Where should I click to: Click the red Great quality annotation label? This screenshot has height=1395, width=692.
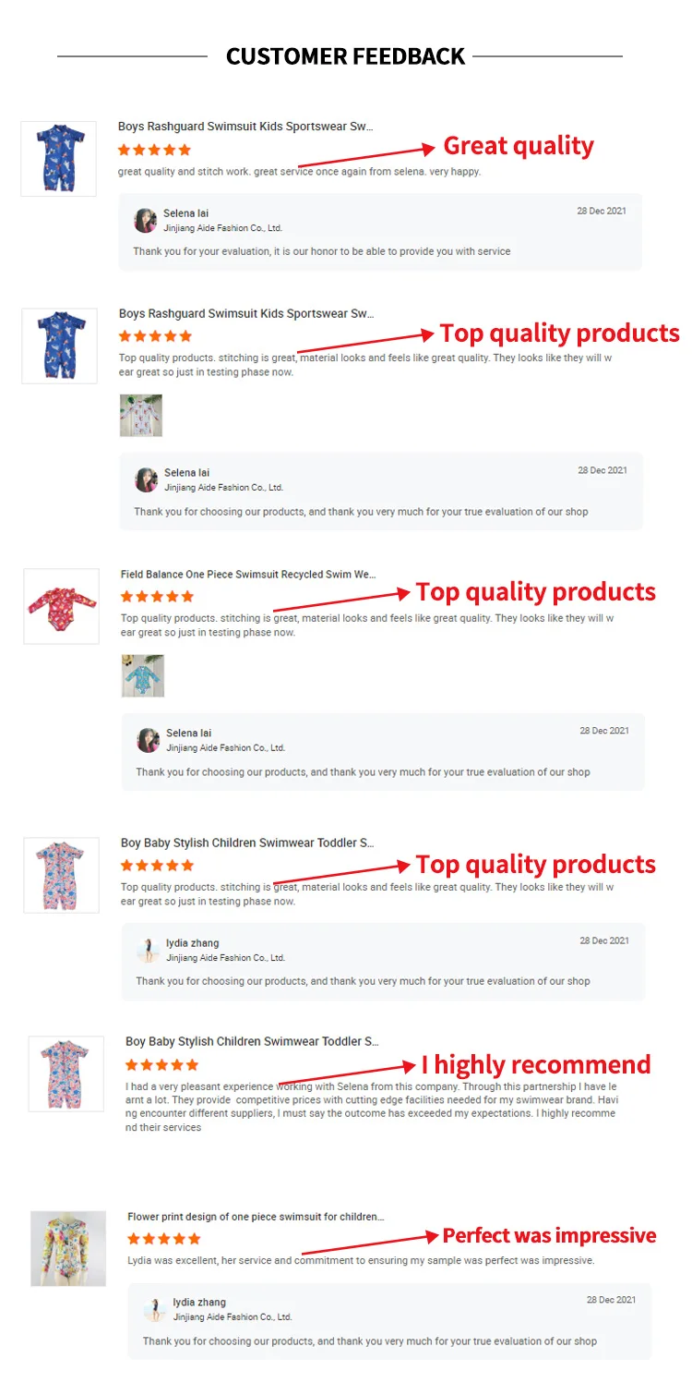(519, 146)
